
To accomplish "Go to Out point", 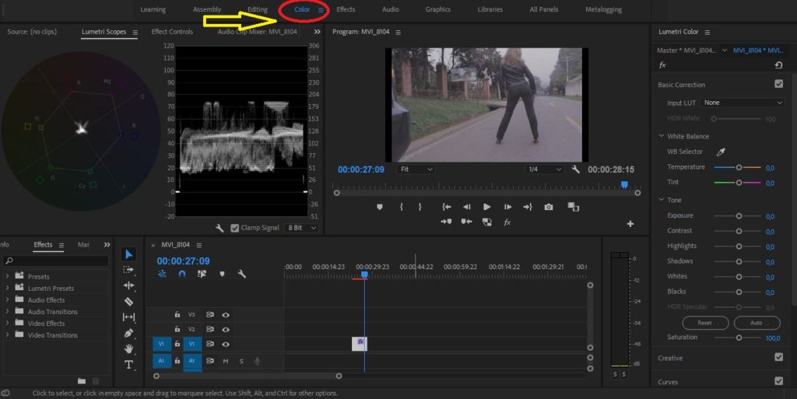I will pyautogui.click(x=528, y=207).
